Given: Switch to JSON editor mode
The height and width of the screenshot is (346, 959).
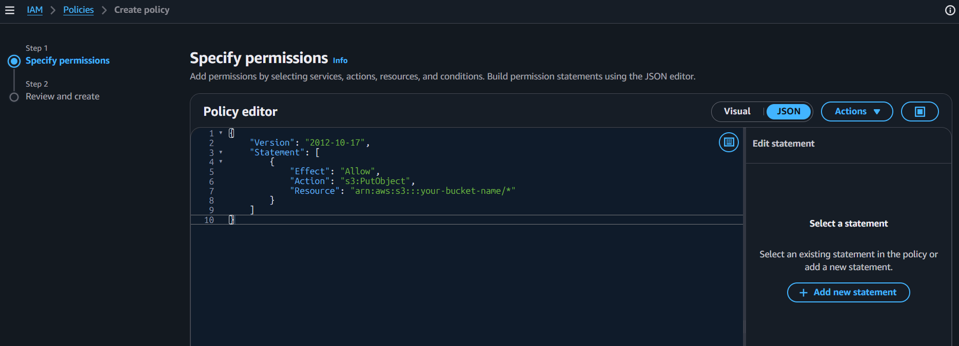Looking at the screenshot, I should [788, 111].
